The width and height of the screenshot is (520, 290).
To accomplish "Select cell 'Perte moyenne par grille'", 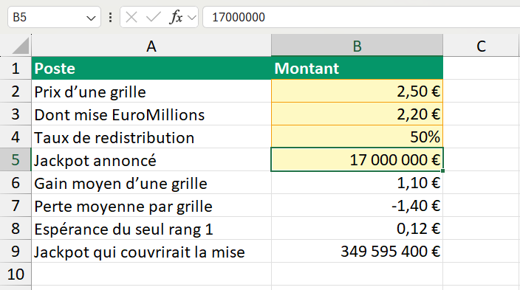I will coord(151,205).
